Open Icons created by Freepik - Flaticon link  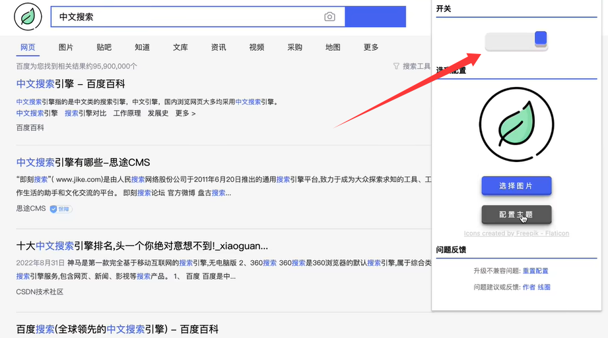point(516,233)
